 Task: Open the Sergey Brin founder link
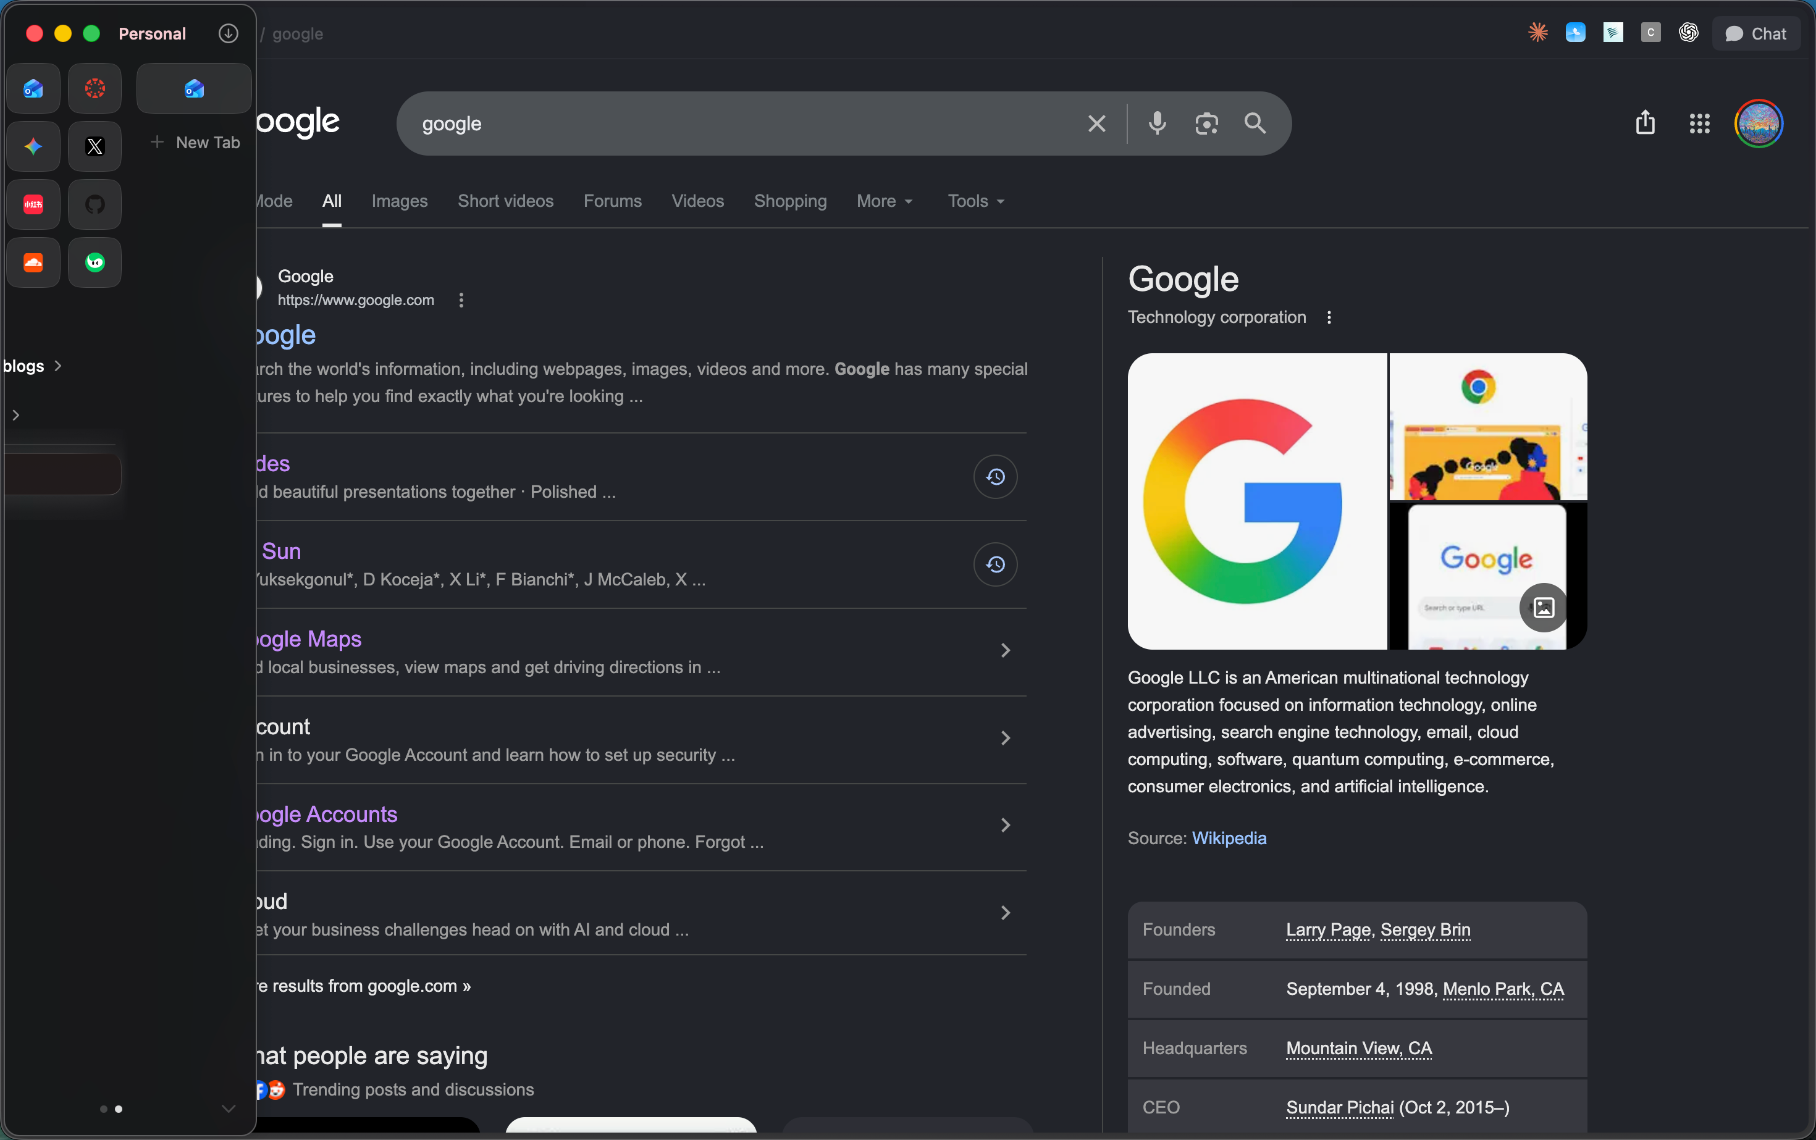point(1426,929)
